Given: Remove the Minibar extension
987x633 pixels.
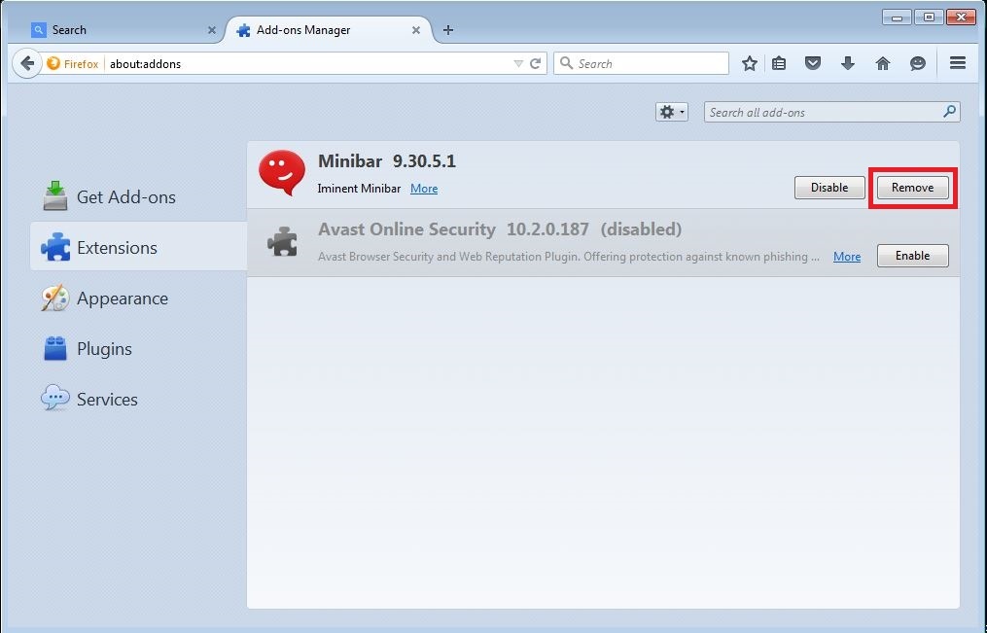Looking at the screenshot, I should (913, 188).
